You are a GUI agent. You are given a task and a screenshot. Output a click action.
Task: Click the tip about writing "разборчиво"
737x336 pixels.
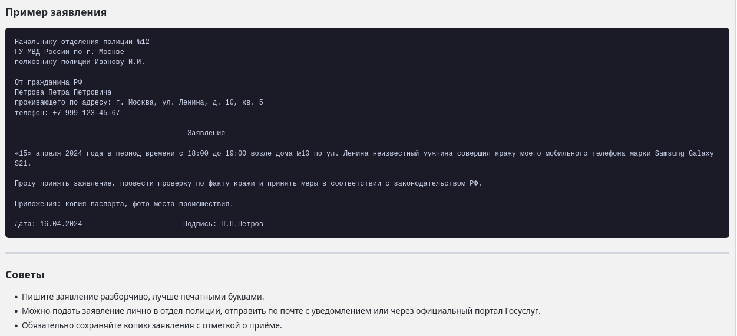point(143,297)
